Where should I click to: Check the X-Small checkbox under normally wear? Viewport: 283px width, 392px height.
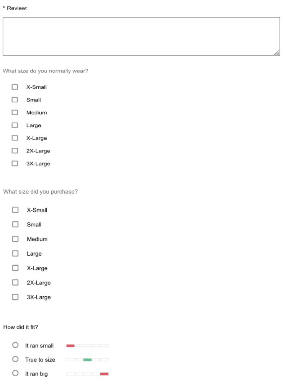coord(15,87)
